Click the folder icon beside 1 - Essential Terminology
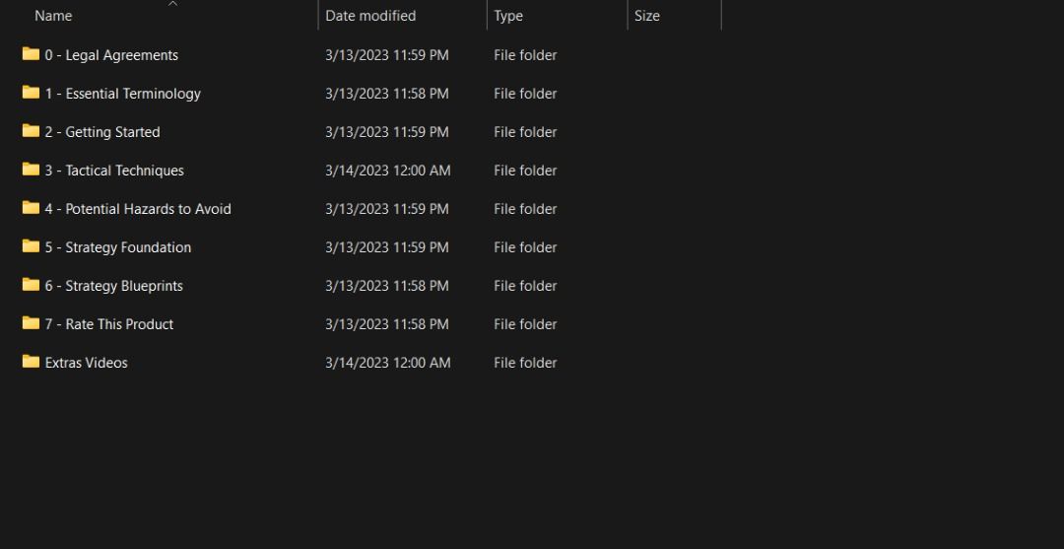 (x=31, y=93)
